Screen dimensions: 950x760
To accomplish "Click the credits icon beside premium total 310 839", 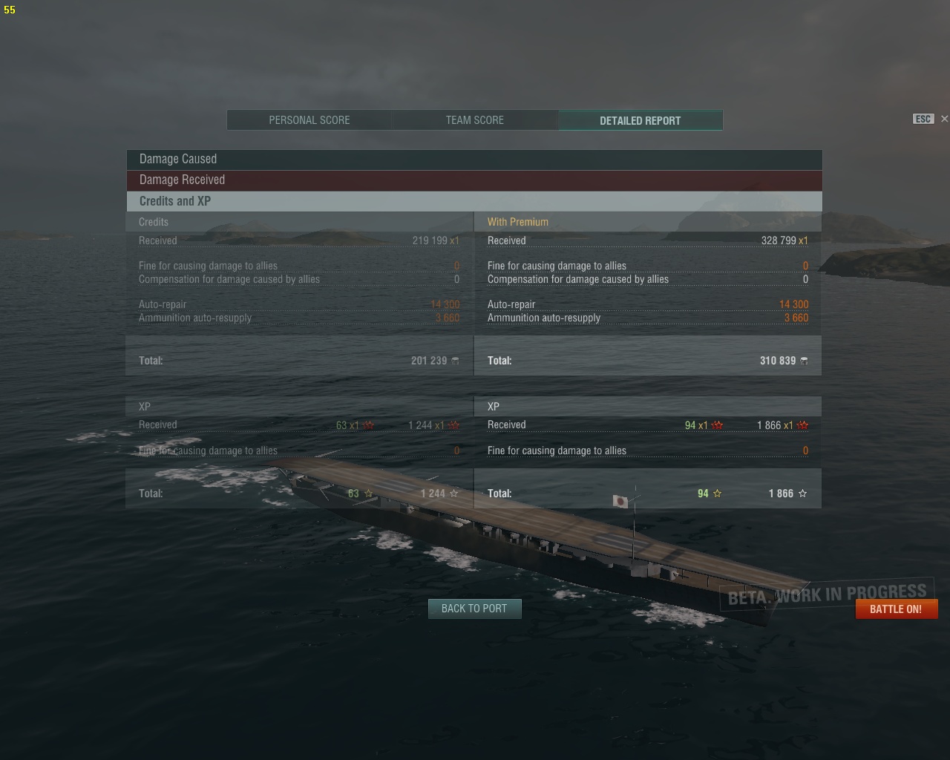I will tap(804, 361).
